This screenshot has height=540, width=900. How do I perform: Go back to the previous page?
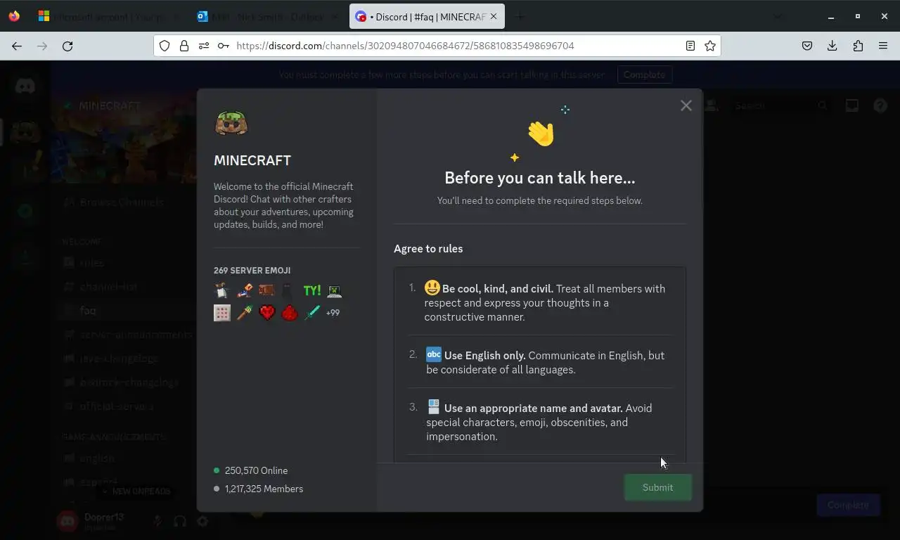(17, 46)
